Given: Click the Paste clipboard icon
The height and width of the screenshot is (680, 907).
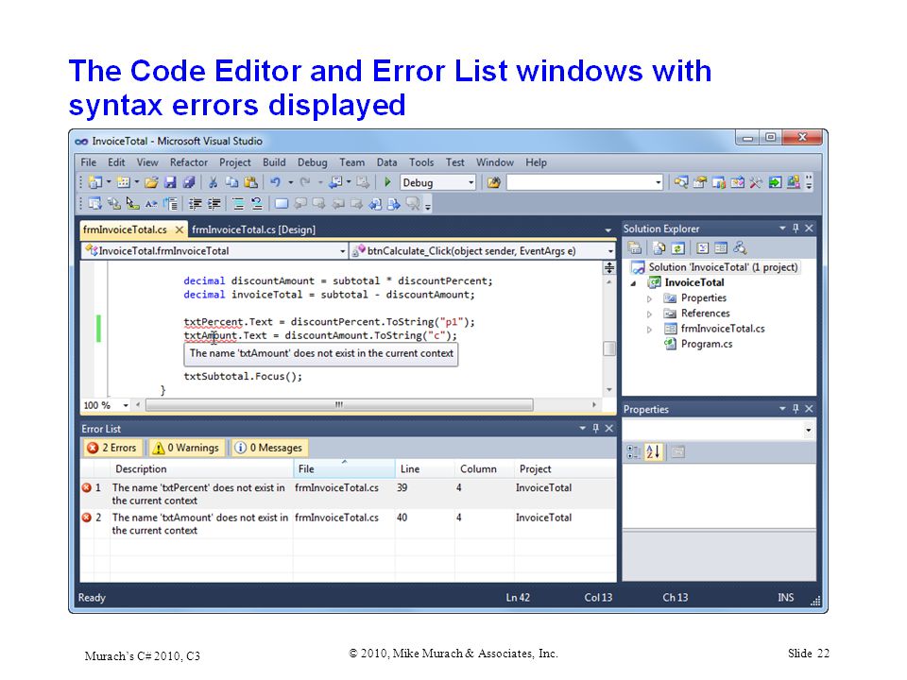Looking at the screenshot, I should coord(250,182).
